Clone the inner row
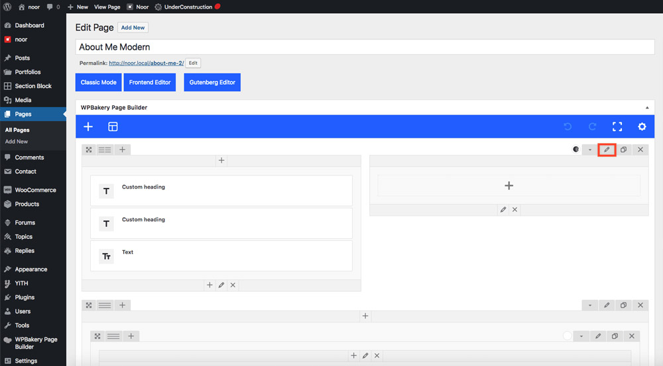Viewport: 663px width, 366px height. coord(615,336)
